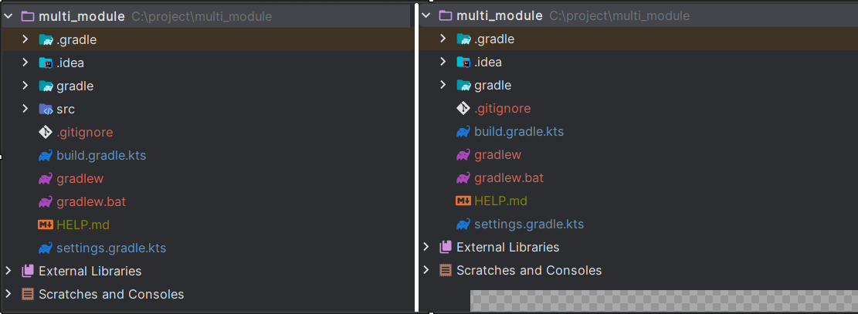Click multi_module folder icon in left panel
The image size is (858, 314).
27,16
